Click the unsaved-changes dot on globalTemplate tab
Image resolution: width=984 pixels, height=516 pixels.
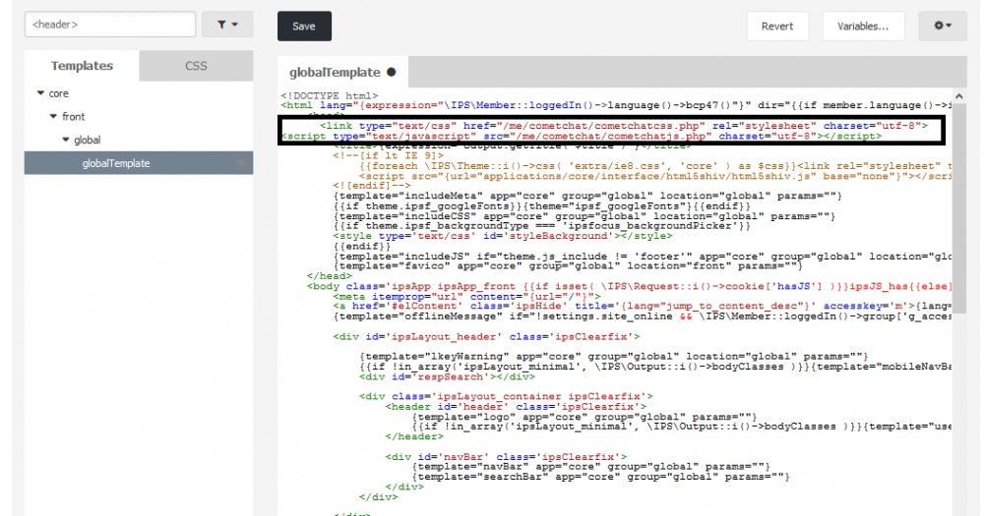[392, 72]
